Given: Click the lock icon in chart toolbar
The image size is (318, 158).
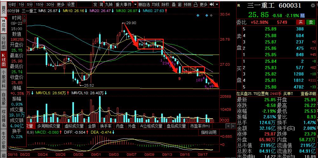Looking at the screenshot, I should click(195, 4).
